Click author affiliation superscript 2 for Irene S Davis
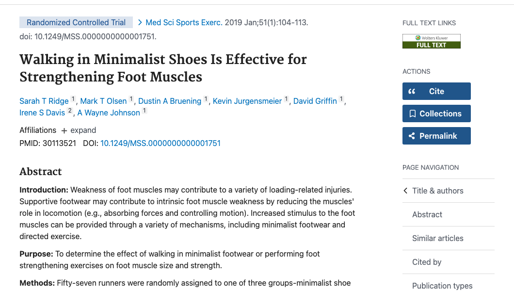514x291 pixels. coord(70,110)
